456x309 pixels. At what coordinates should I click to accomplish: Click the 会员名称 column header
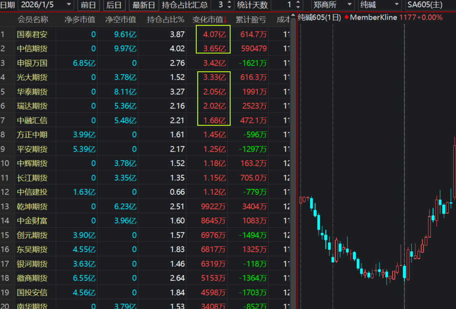33,20
